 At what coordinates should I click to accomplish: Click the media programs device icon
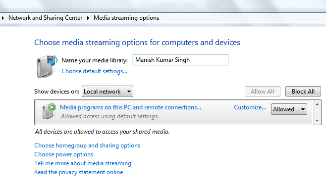(x=49, y=111)
